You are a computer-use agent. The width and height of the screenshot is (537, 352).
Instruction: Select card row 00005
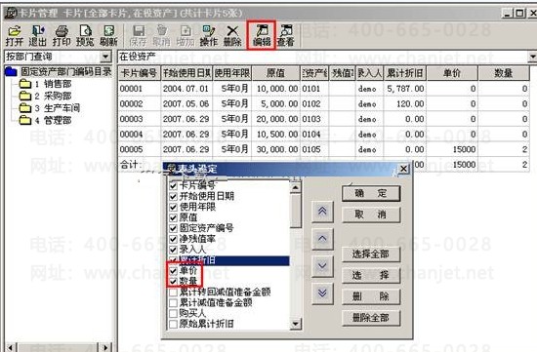323,149
